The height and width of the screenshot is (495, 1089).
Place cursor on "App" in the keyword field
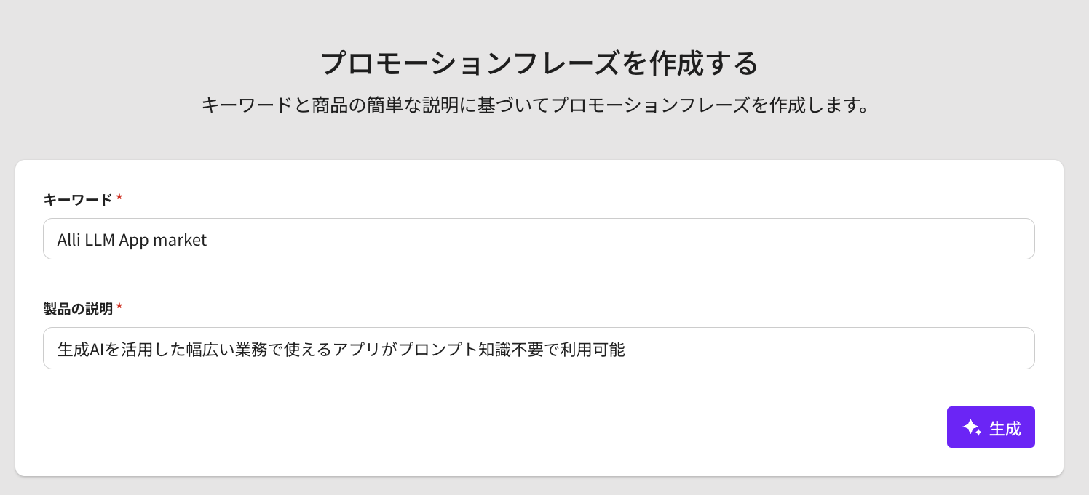[x=134, y=240]
